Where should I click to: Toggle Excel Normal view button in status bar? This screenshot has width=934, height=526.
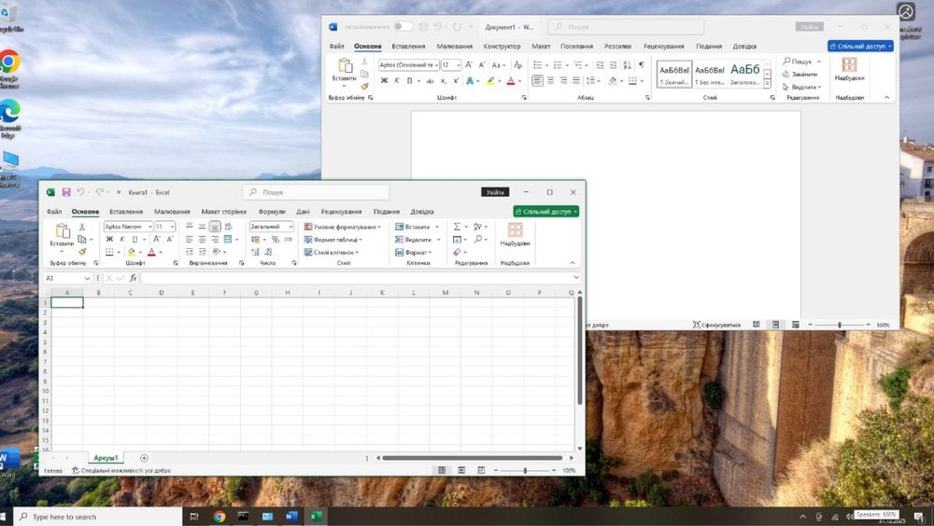442,470
